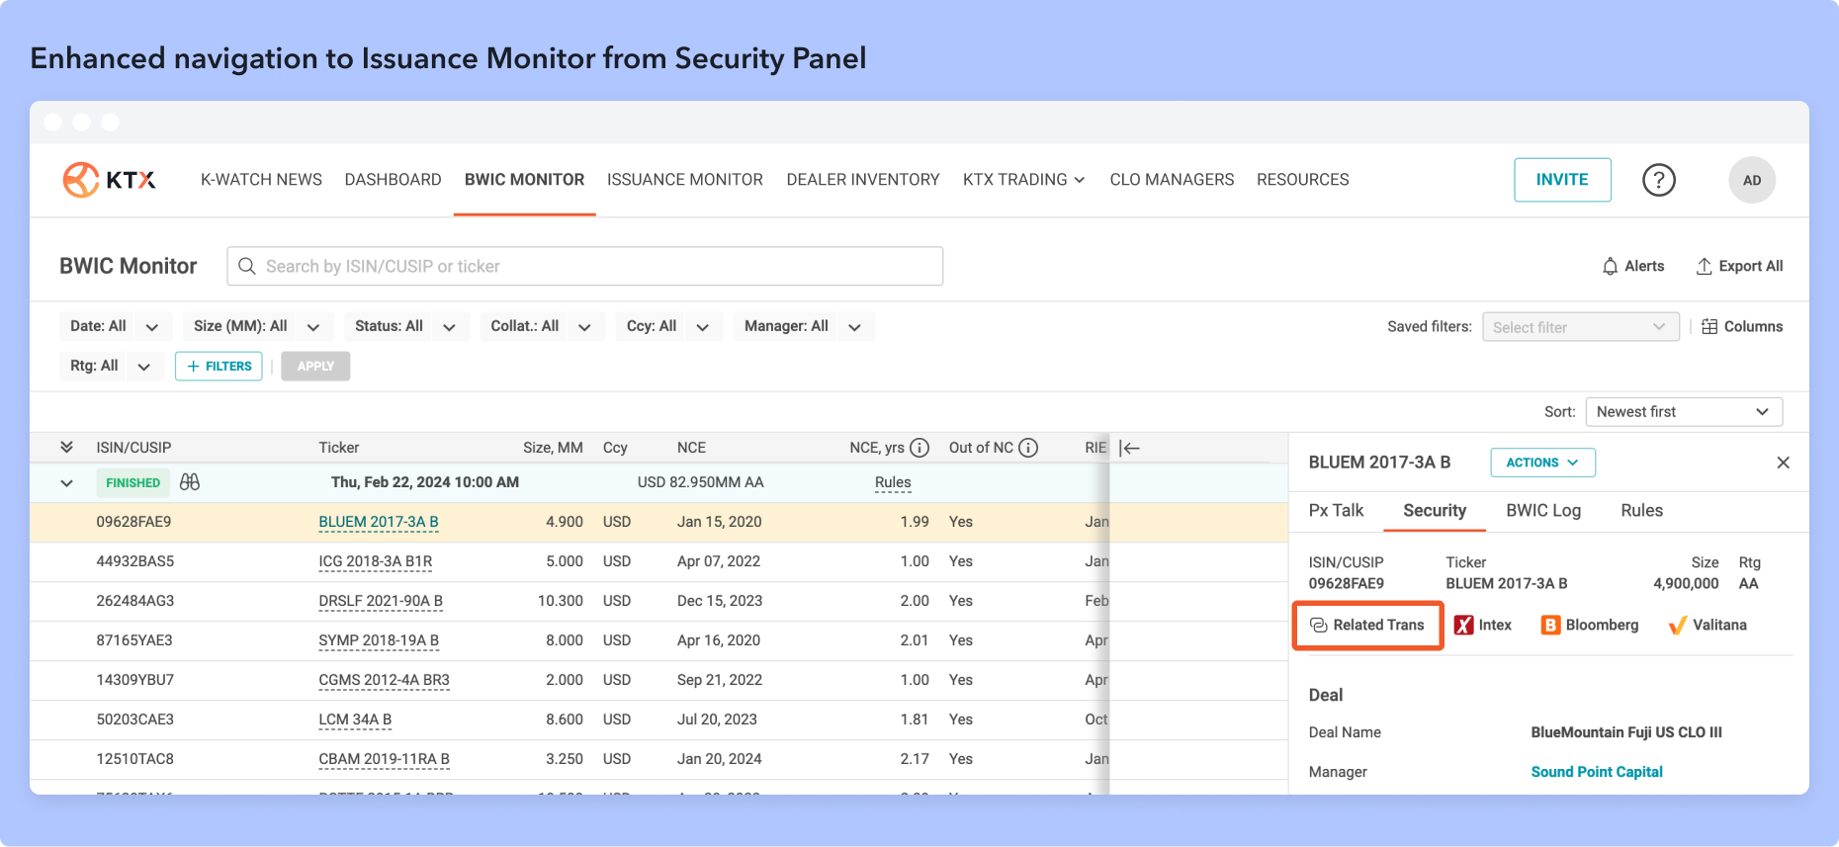The width and height of the screenshot is (1839, 847).
Task: Open the ACTIONS dropdown button
Action: tap(1542, 463)
